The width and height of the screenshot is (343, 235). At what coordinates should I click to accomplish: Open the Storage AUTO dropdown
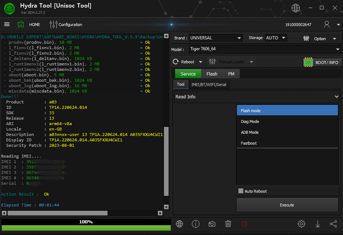283,38
